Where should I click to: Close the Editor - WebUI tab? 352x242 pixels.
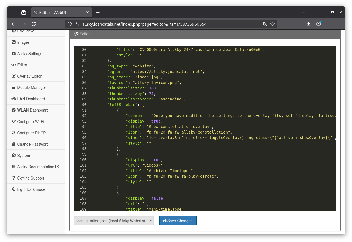coord(88,13)
